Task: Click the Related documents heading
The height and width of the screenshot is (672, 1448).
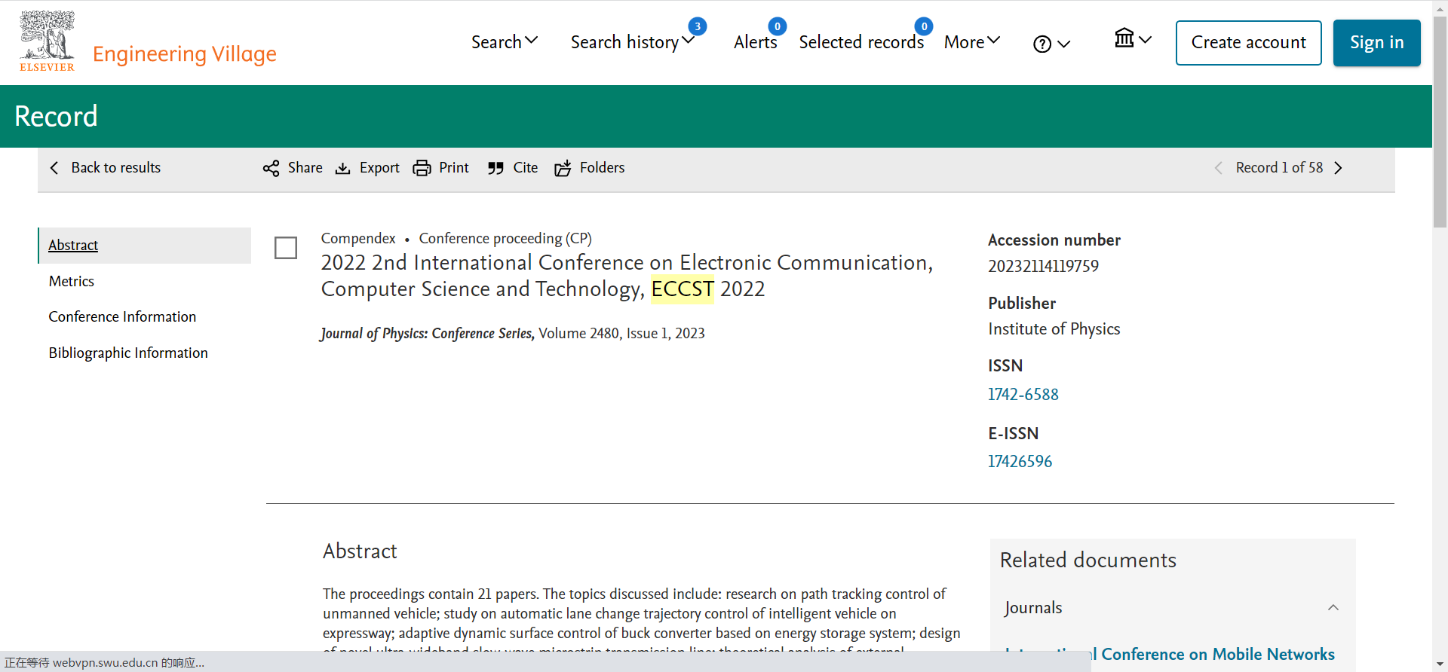Action: tap(1088, 561)
